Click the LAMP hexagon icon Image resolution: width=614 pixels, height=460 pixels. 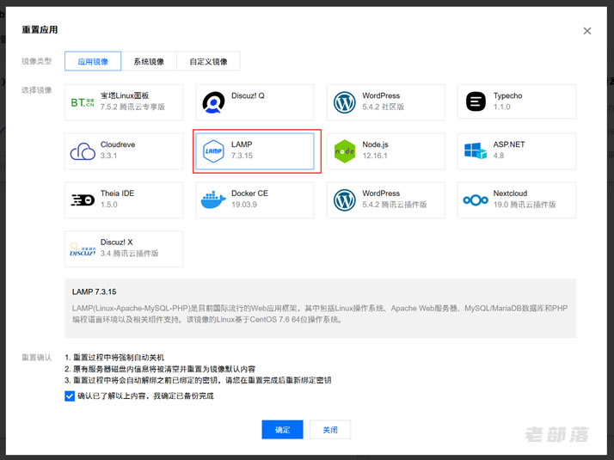(x=213, y=151)
